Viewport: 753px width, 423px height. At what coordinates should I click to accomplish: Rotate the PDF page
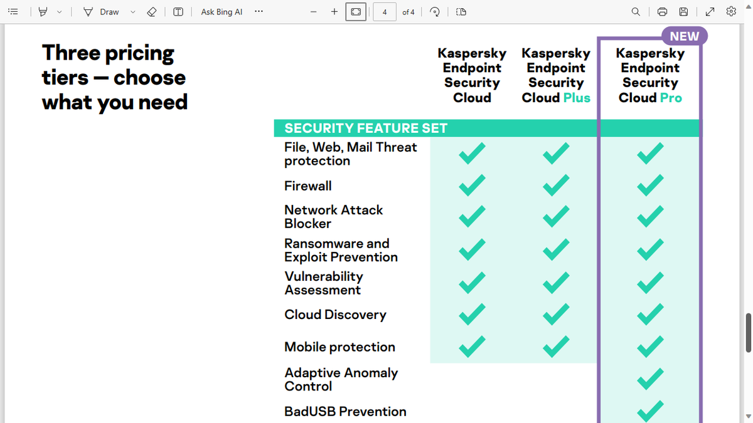click(435, 11)
